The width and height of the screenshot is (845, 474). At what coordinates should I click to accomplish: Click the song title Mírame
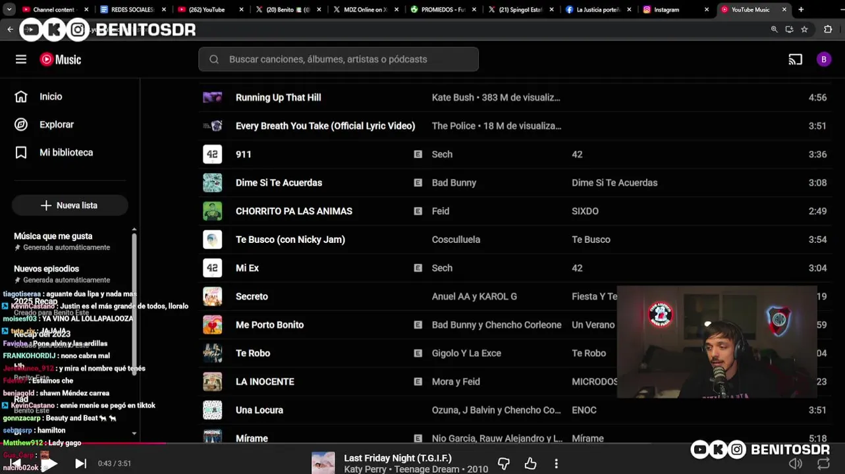(252, 438)
